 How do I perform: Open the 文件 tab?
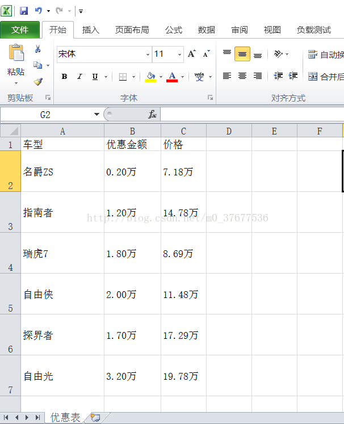[x=20, y=30]
